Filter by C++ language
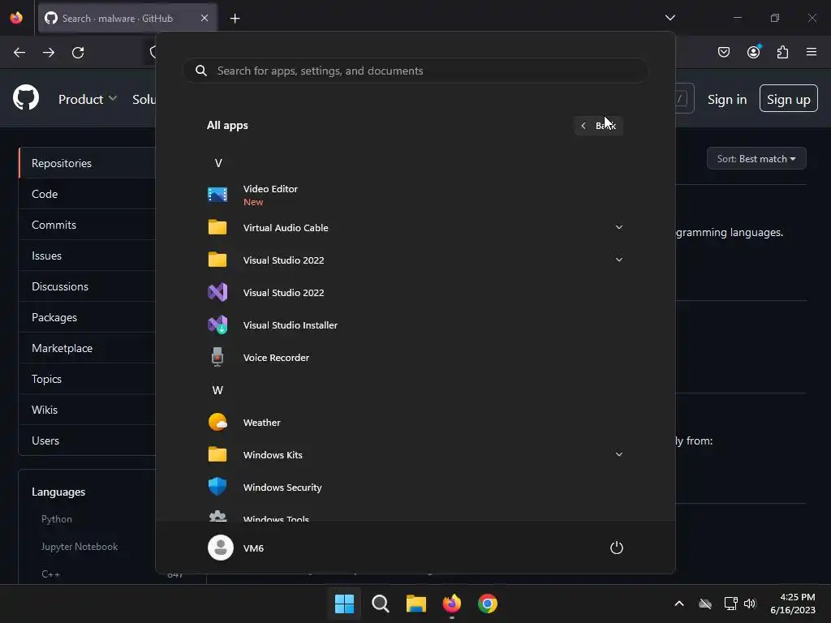The height and width of the screenshot is (623, 831). tap(50, 574)
